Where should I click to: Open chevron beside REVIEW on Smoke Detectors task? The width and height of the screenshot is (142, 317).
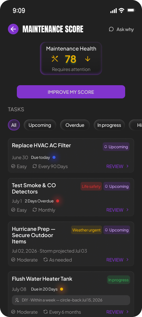[x=127, y=210]
